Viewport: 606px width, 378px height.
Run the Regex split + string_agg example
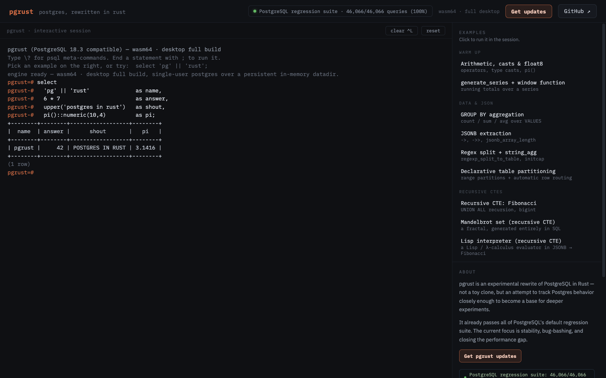click(526, 155)
